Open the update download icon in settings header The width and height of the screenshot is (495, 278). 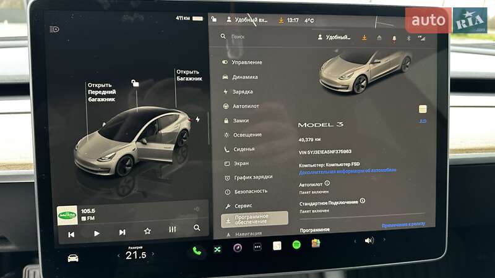click(x=364, y=38)
